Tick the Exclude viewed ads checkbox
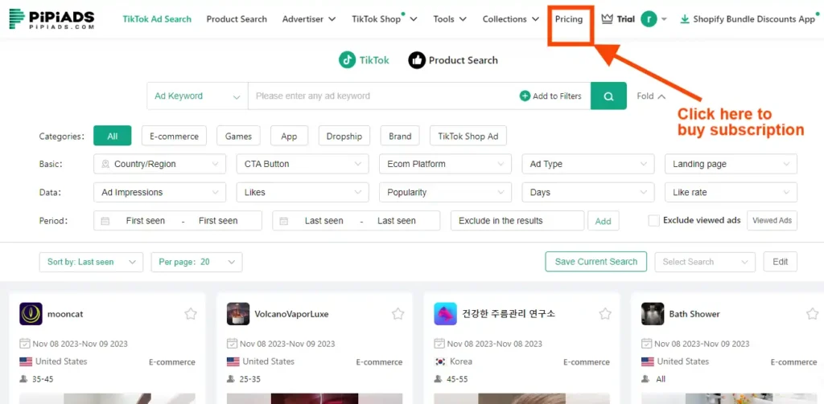824x404 pixels. pyautogui.click(x=653, y=220)
